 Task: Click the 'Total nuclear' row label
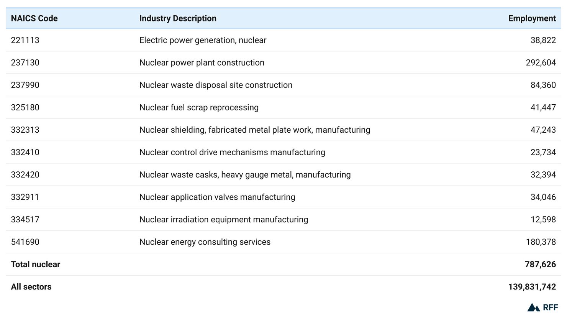tap(36, 265)
